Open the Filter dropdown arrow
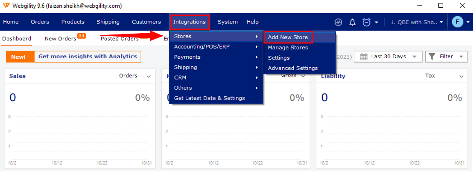This screenshot has width=473, height=171. (461, 57)
